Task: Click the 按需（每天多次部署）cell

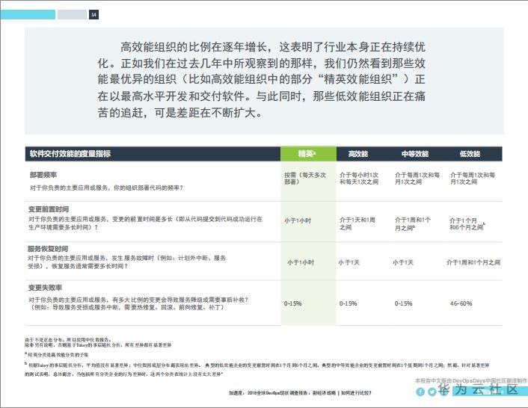Action: 305,179
